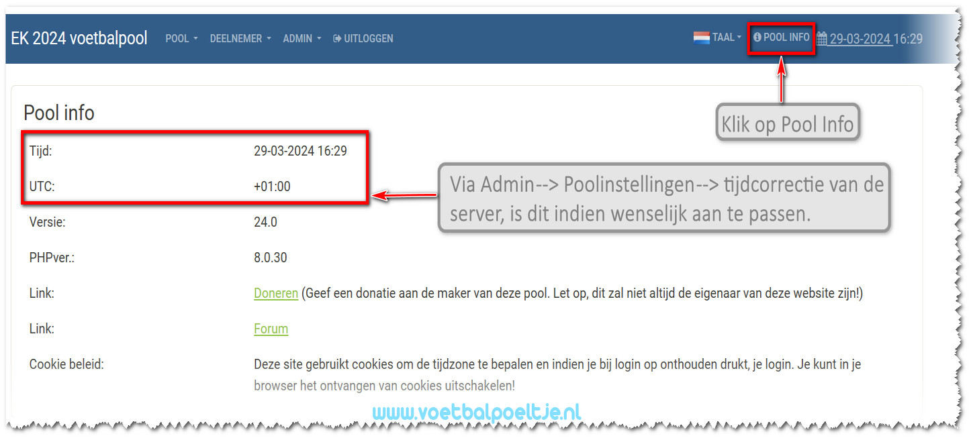
Task: Select the UTC offset value +01:00
Action: pyautogui.click(x=272, y=186)
